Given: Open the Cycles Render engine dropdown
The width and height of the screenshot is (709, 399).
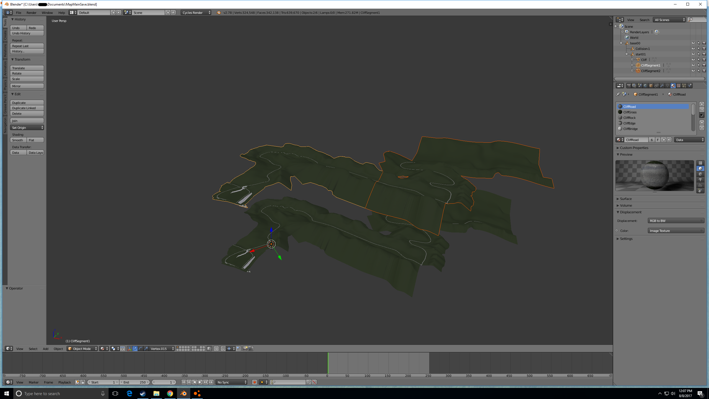Looking at the screenshot, I should [x=196, y=12].
